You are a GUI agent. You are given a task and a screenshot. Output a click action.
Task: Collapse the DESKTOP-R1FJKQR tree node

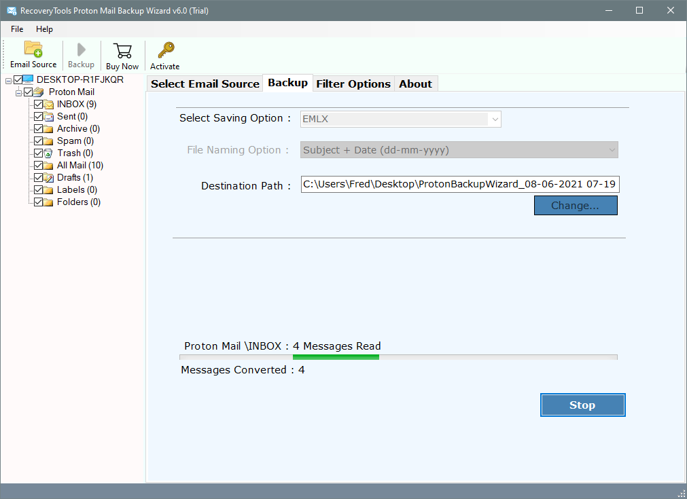coord(8,81)
